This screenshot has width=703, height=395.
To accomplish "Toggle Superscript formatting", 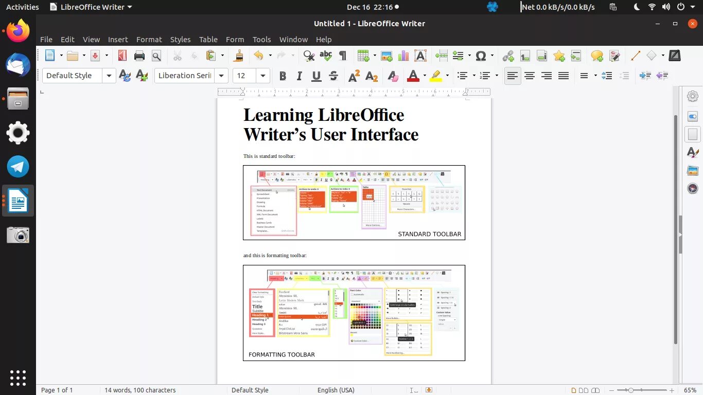I will (x=354, y=76).
